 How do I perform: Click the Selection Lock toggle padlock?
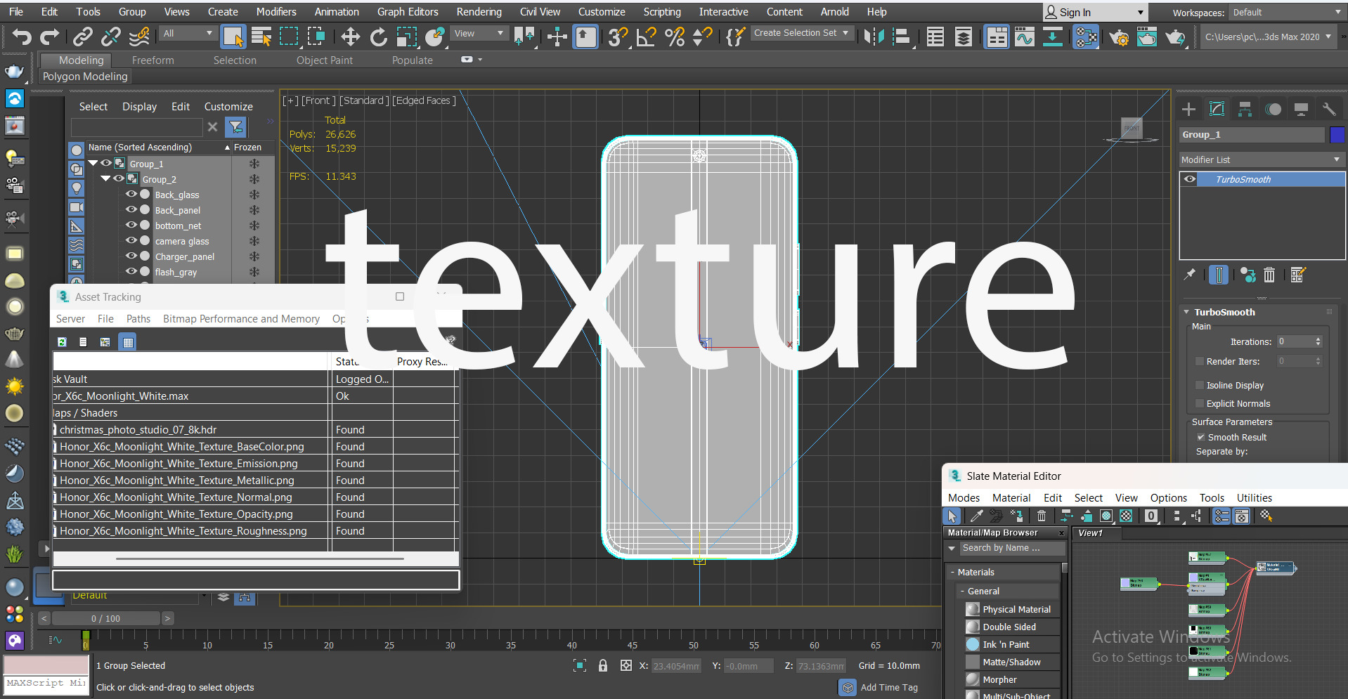[x=603, y=665]
